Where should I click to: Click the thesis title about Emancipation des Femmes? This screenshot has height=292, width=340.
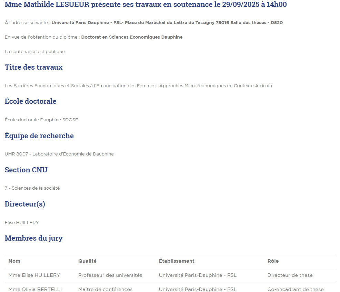[x=138, y=86]
